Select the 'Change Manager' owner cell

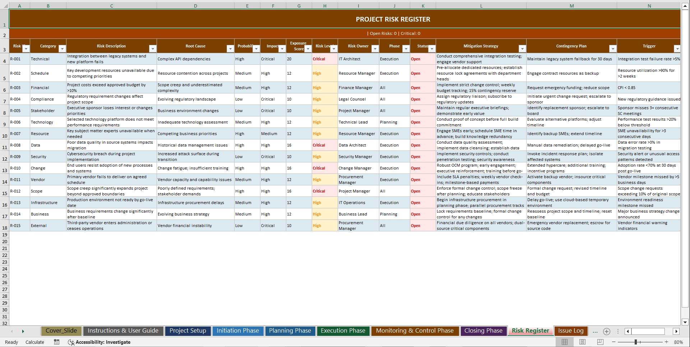pyautogui.click(x=358, y=168)
